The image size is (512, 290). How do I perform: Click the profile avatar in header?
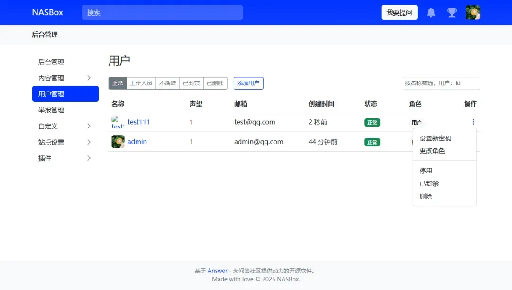[473, 12]
